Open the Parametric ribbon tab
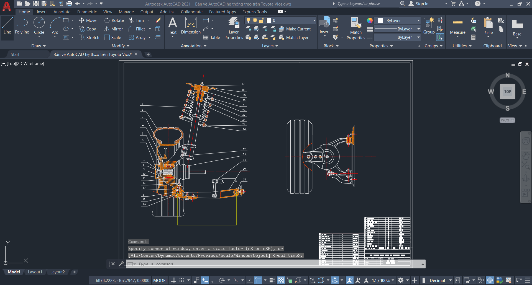532x285 pixels. coord(87,12)
